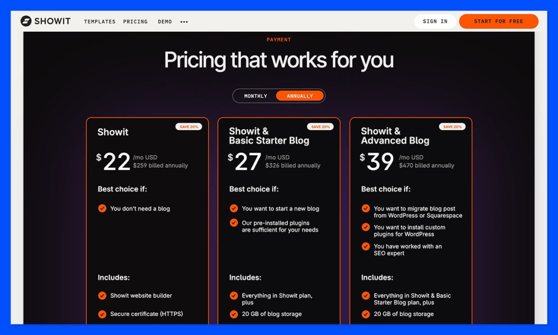Select the Annually billing option
The height and width of the screenshot is (335, 558).
click(300, 95)
